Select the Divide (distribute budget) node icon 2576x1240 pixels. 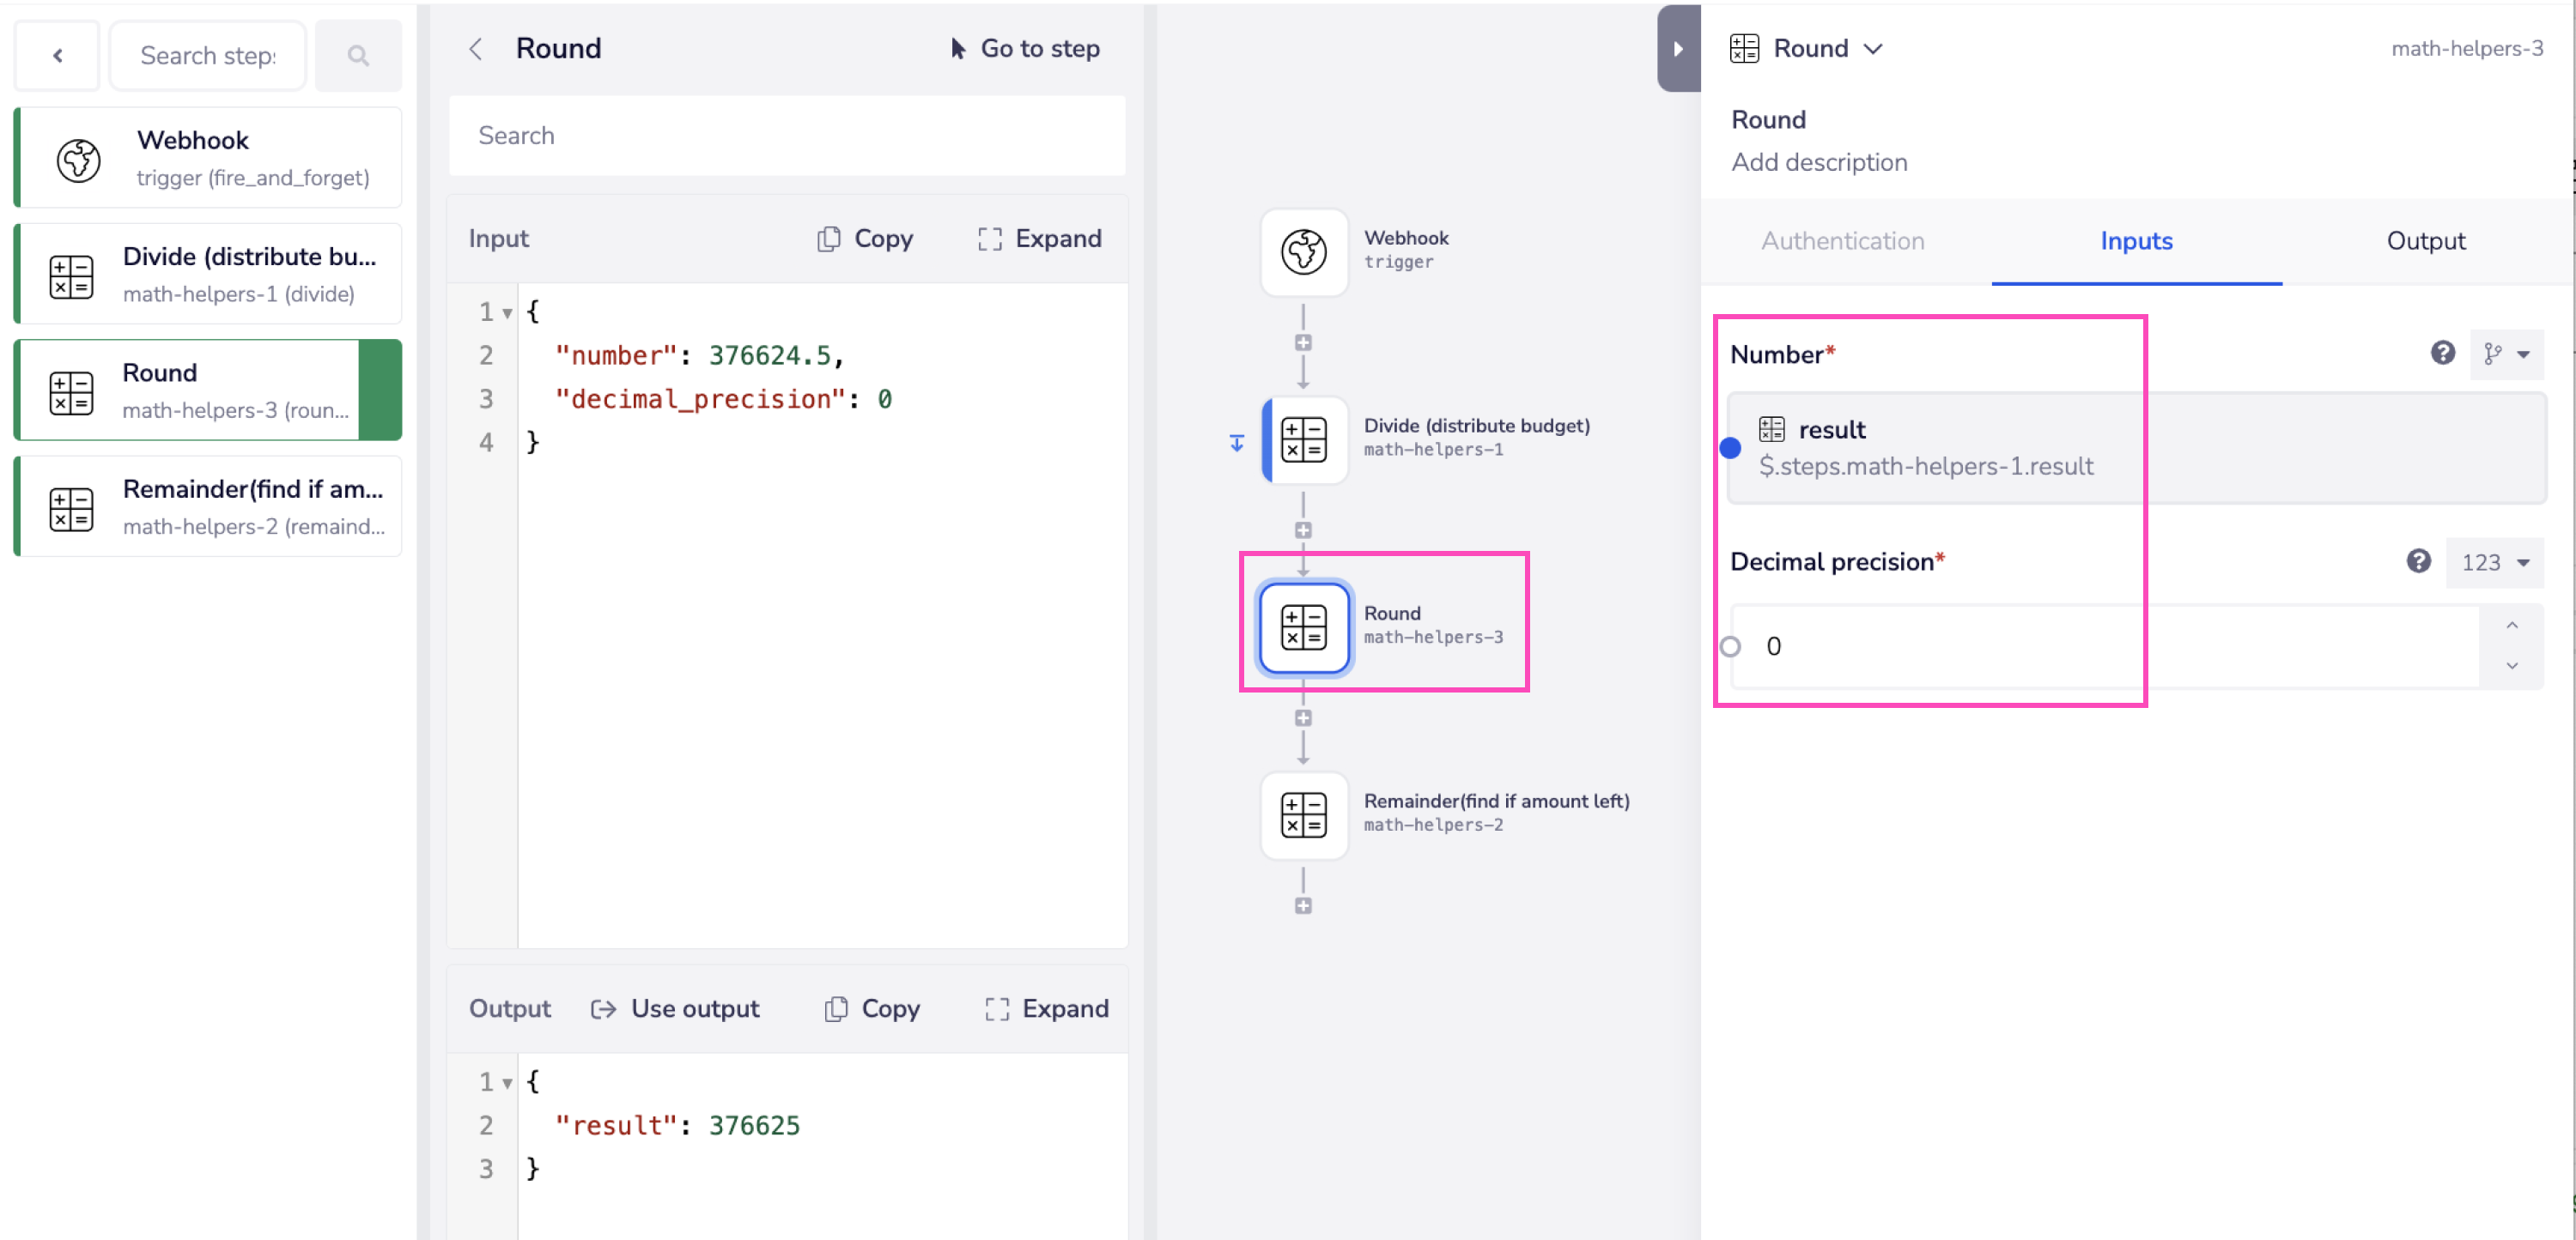point(1303,439)
